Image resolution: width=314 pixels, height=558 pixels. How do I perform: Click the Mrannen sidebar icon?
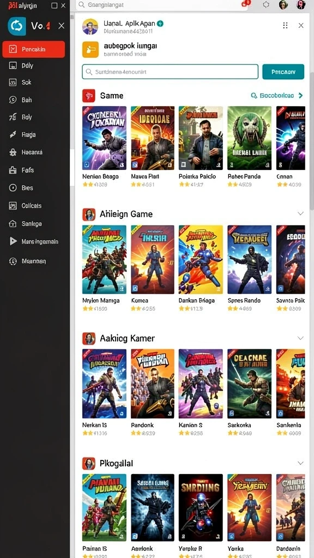click(x=13, y=261)
